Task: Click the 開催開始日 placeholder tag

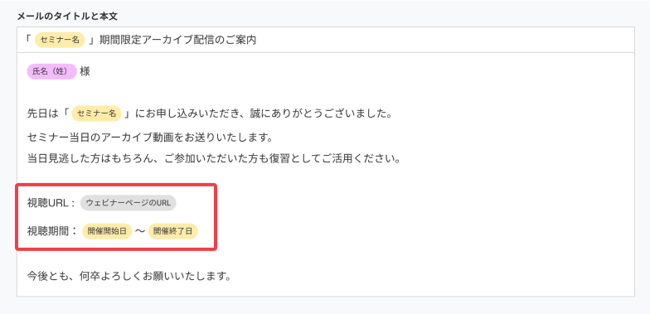Action: click(x=107, y=231)
